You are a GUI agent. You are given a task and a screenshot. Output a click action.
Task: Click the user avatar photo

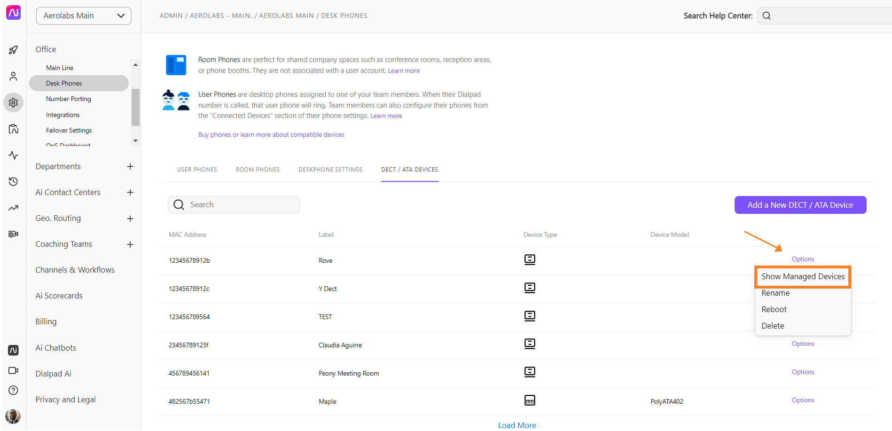(x=13, y=416)
